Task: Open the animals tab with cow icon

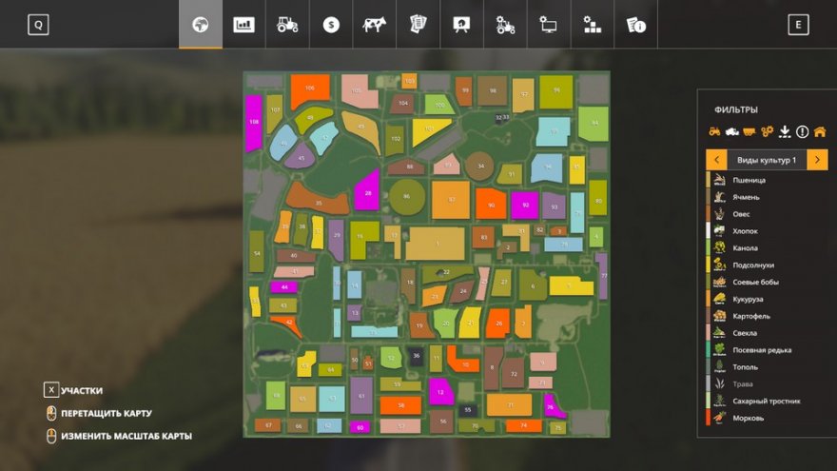Action: [x=374, y=25]
